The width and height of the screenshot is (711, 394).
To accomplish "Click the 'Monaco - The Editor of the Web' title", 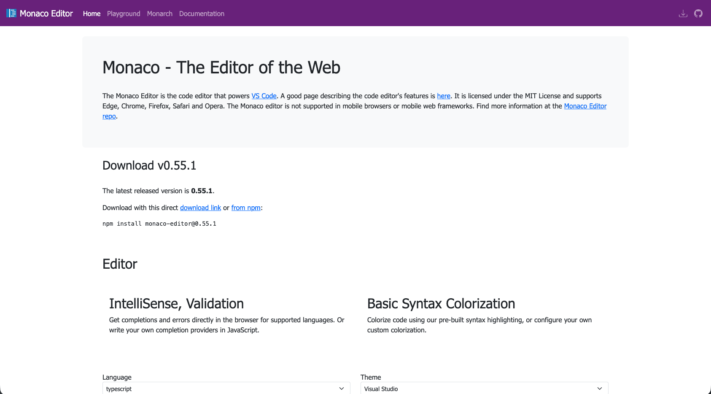I will pos(221,67).
